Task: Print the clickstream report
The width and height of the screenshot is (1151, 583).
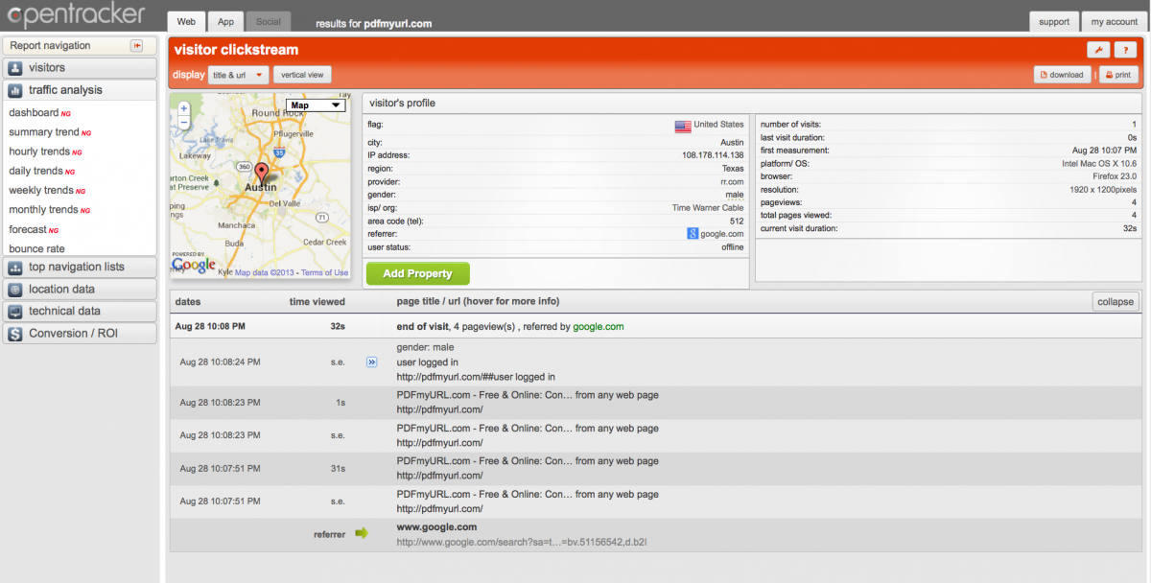Action: [1118, 74]
